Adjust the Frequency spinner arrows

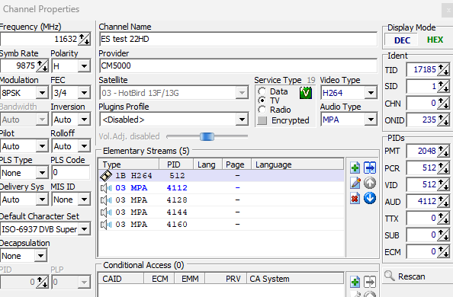click(85, 40)
